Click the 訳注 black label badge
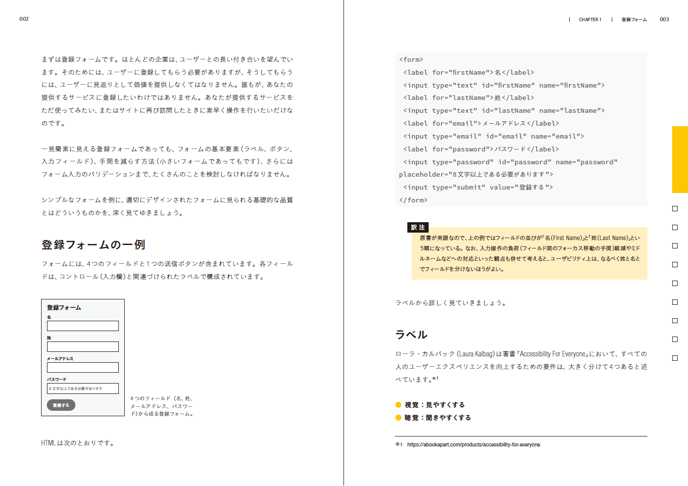Viewport: 688px width, 486px height. pyautogui.click(x=418, y=227)
